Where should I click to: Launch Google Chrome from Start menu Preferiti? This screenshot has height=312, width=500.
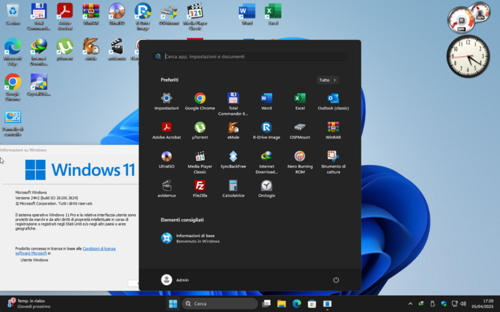click(x=200, y=101)
